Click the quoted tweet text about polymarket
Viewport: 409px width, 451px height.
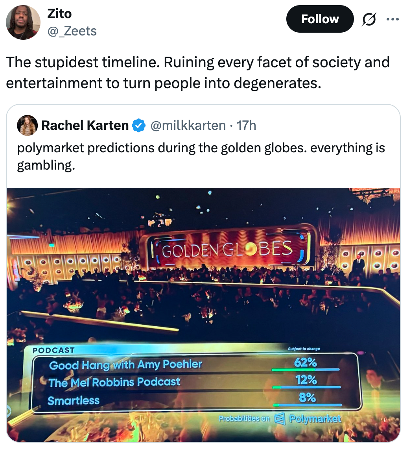pos(201,156)
